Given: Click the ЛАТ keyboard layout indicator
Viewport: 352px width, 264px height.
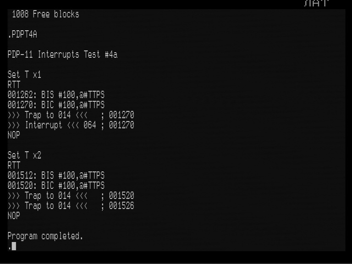Looking at the screenshot, I should [x=317, y=4].
